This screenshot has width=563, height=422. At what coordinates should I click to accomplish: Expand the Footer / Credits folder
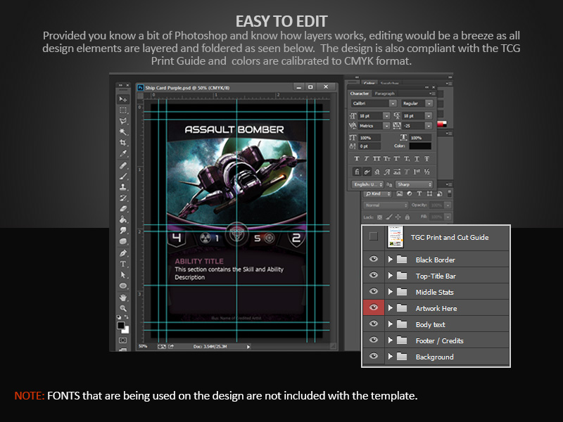point(391,340)
